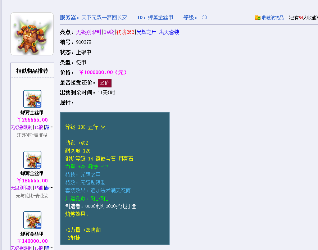
Task: Click the 初防262 highlight tag
Action: pyautogui.click(x=125, y=32)
